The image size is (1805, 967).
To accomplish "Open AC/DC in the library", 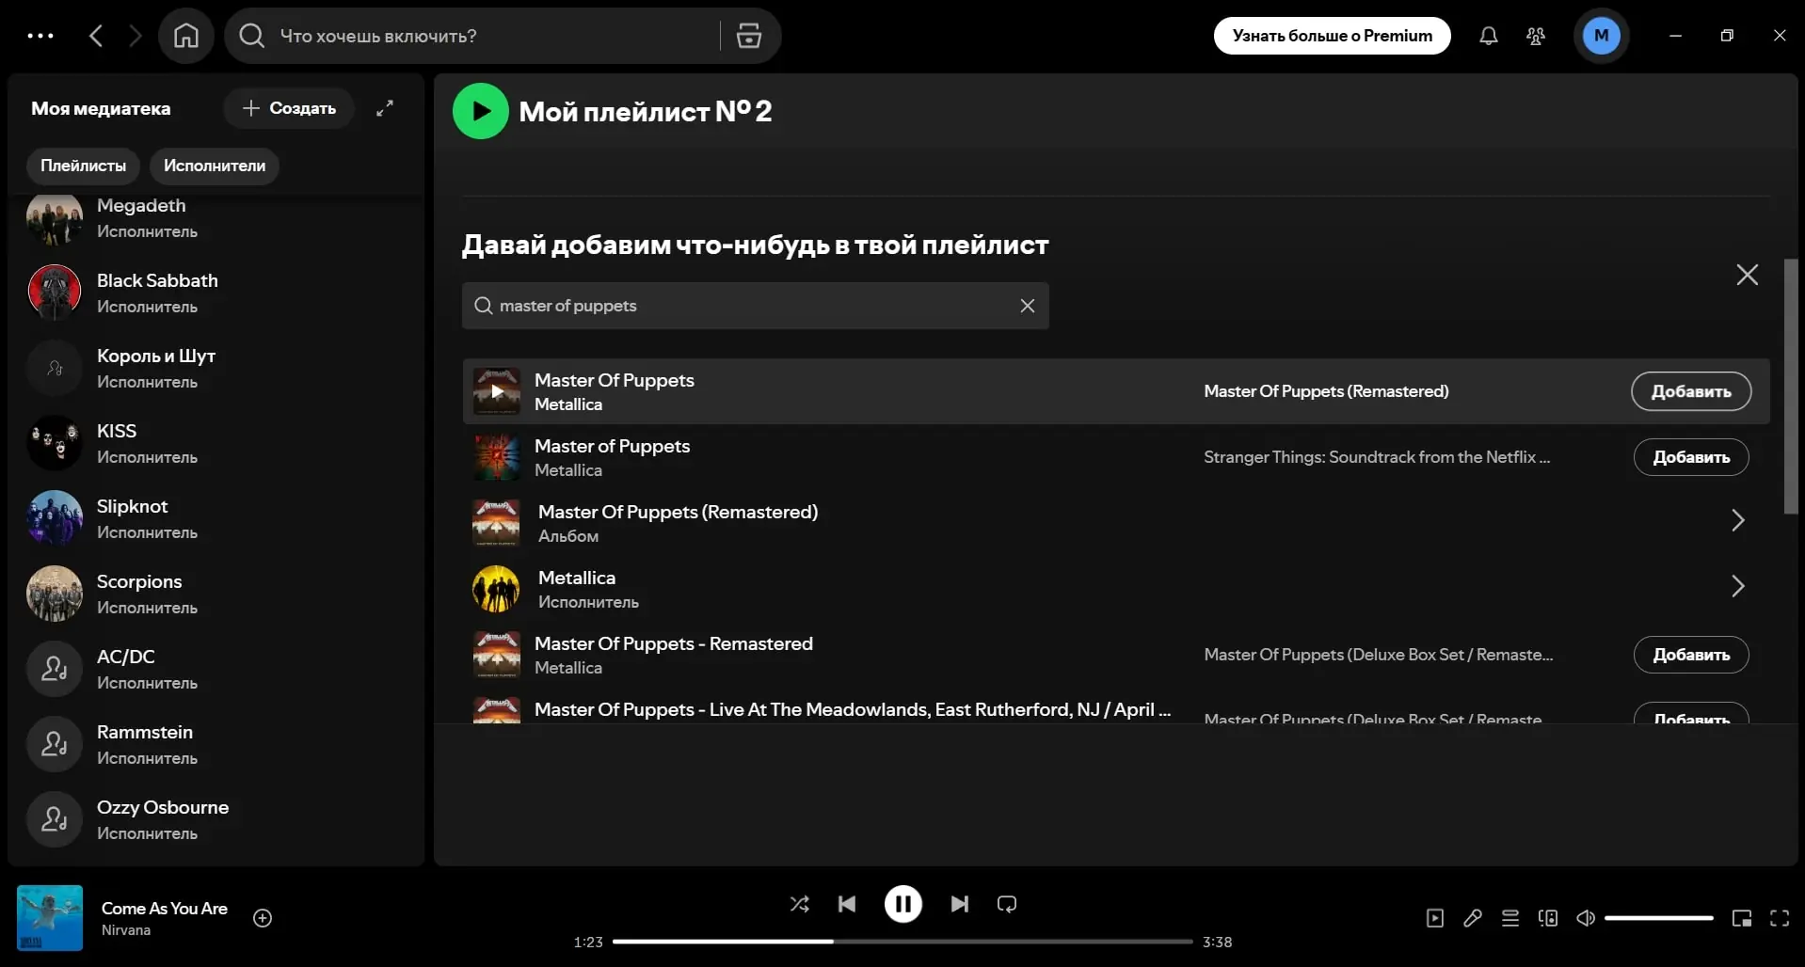I will tap(216, 669).
